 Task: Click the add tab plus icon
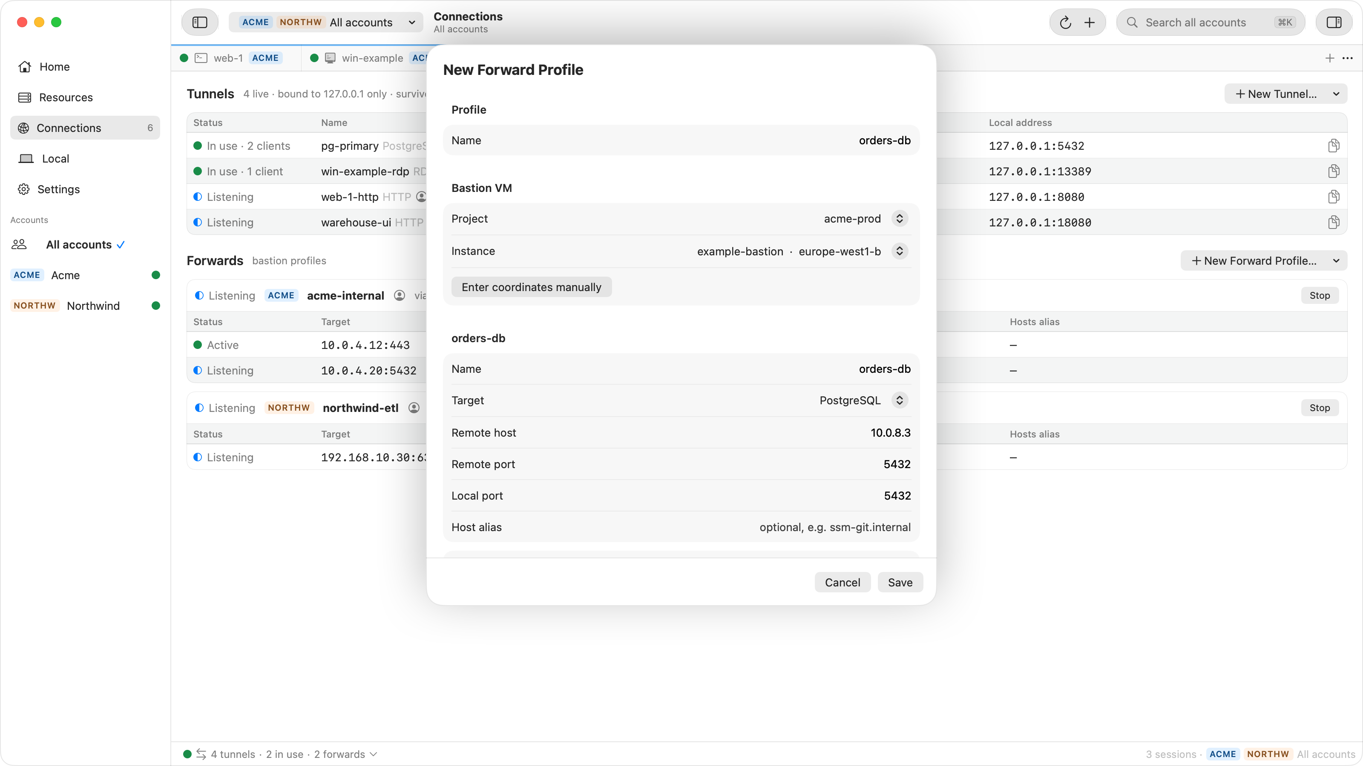(1329, 58)
